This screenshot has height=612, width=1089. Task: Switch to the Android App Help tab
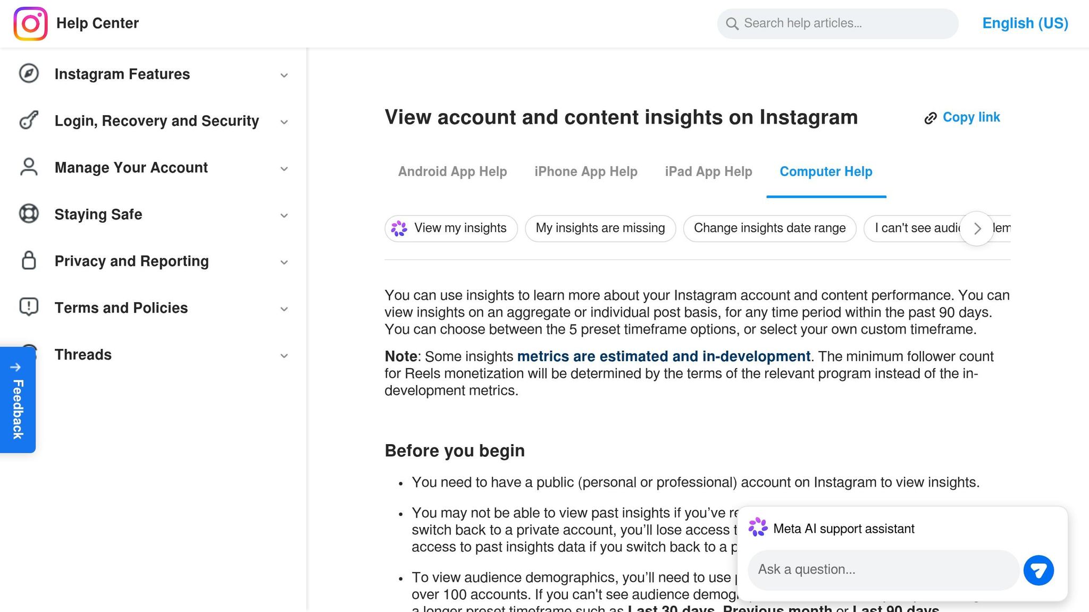pos(452,172)
